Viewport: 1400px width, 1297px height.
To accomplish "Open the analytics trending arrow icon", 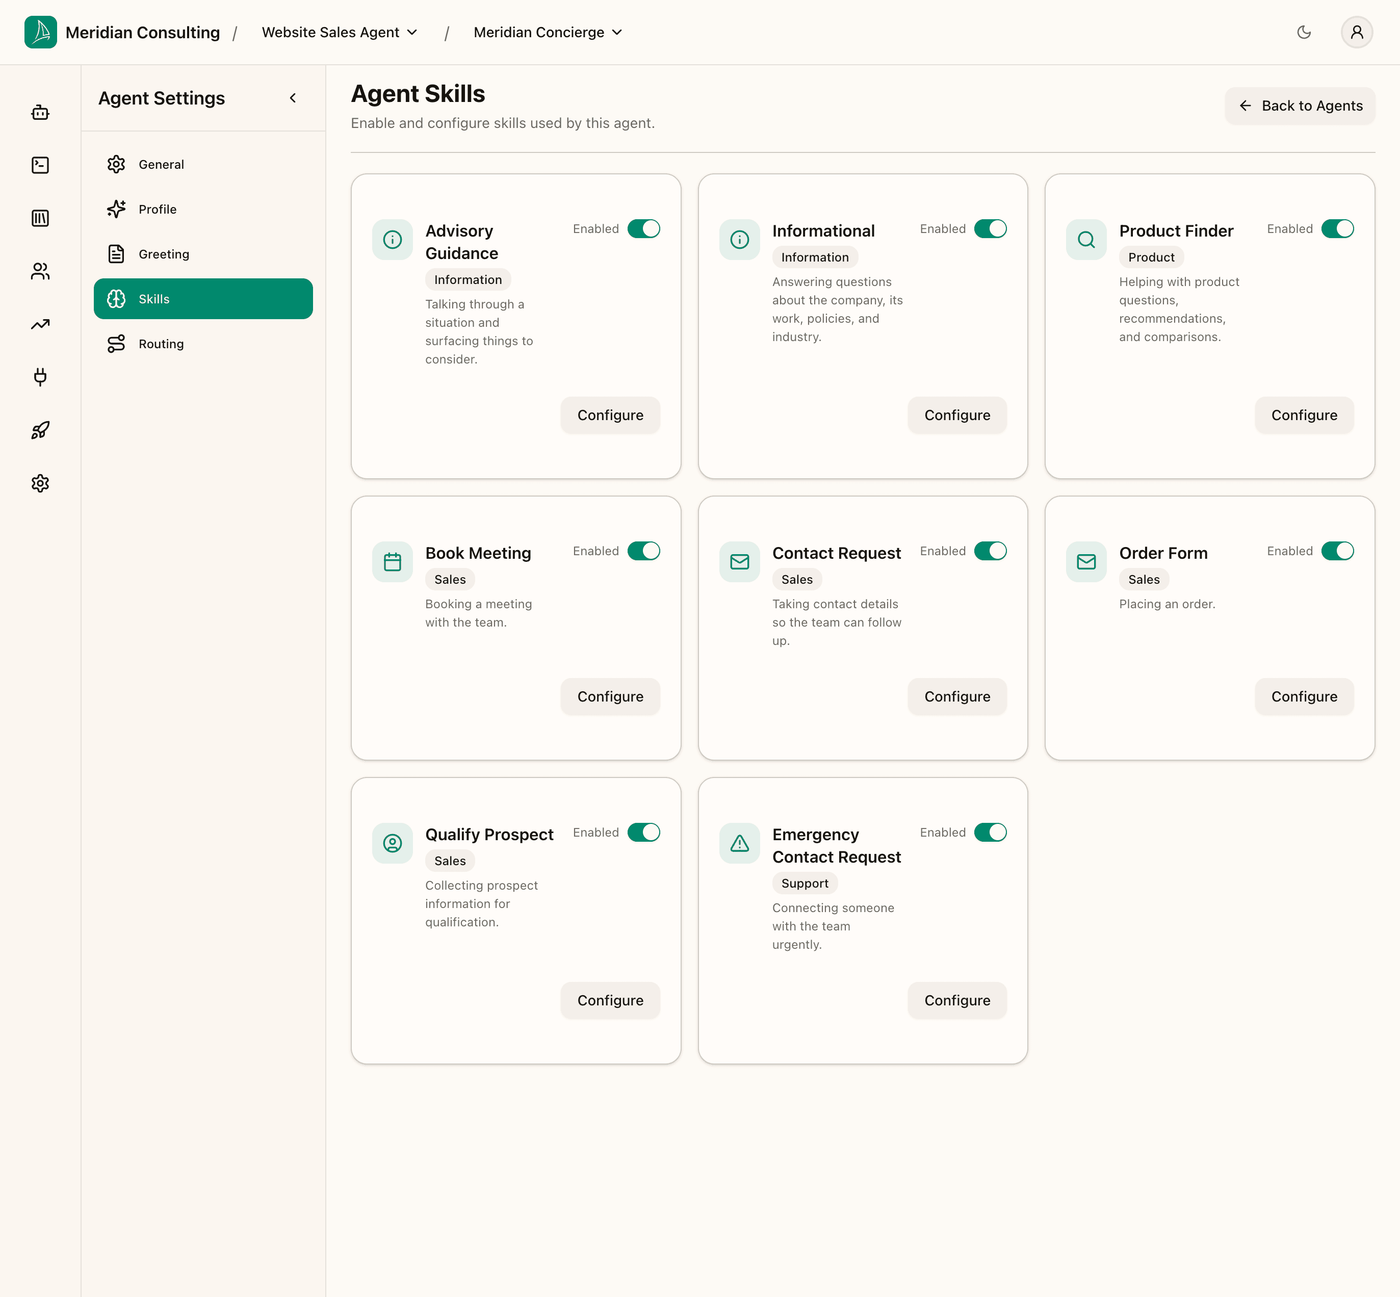I will click(41, 324).
